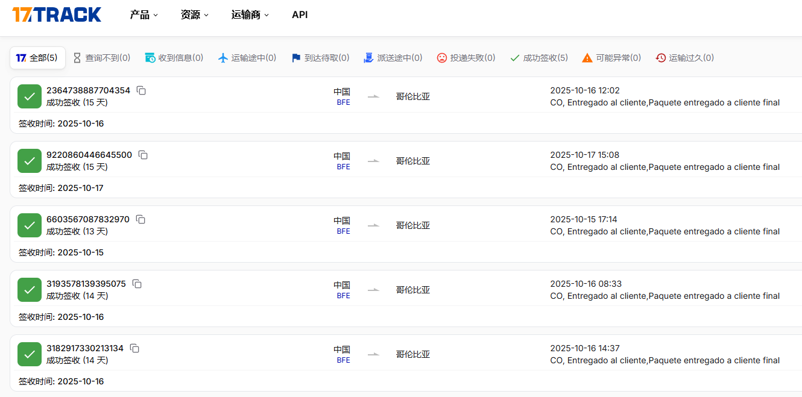Click green delivered checkmark for 2364738887704354
802x397 pixels.
tap(30, 96)
